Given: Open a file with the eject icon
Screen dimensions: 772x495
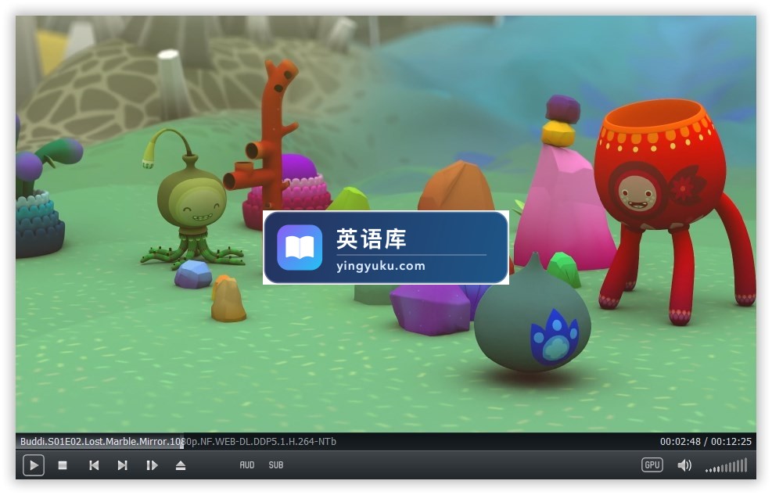Looking at the screenshot, I should tap(181, 465).
